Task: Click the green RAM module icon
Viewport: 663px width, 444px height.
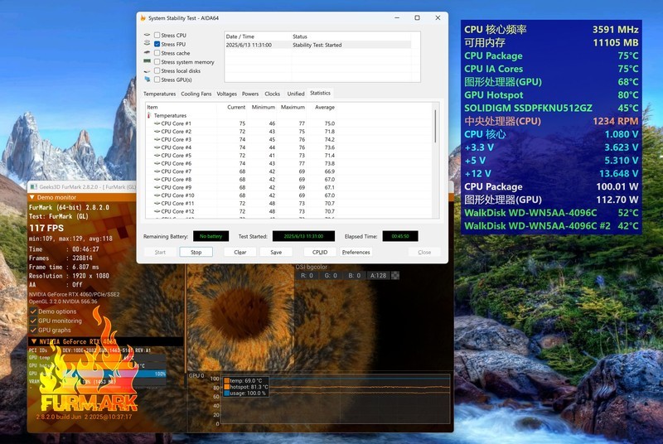Action: (x=147, y=62)
